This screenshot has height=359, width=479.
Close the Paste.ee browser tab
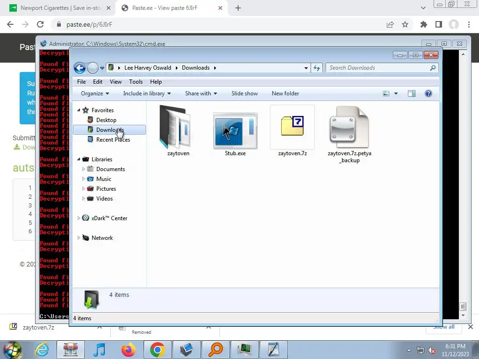[220, 8]
